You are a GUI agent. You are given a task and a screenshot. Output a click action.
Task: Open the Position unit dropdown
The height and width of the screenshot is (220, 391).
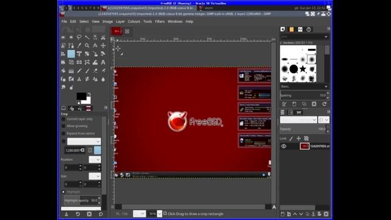95,159
